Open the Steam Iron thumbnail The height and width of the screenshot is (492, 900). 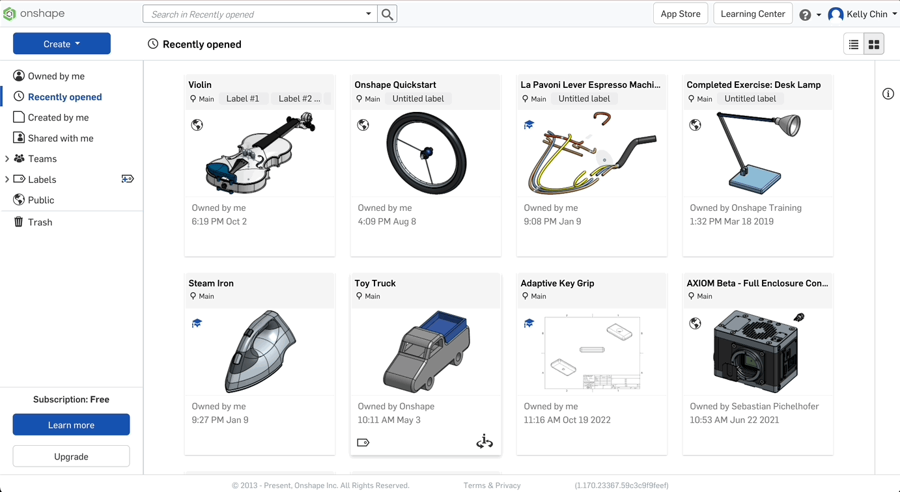click(260, 351)
